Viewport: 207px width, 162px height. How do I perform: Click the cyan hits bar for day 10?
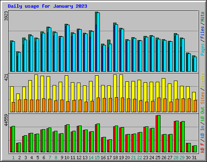click(68, 48)
